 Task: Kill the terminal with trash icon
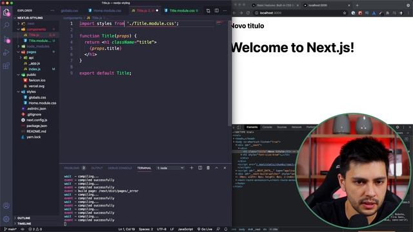pyautogui.click(x=208, y=168)
